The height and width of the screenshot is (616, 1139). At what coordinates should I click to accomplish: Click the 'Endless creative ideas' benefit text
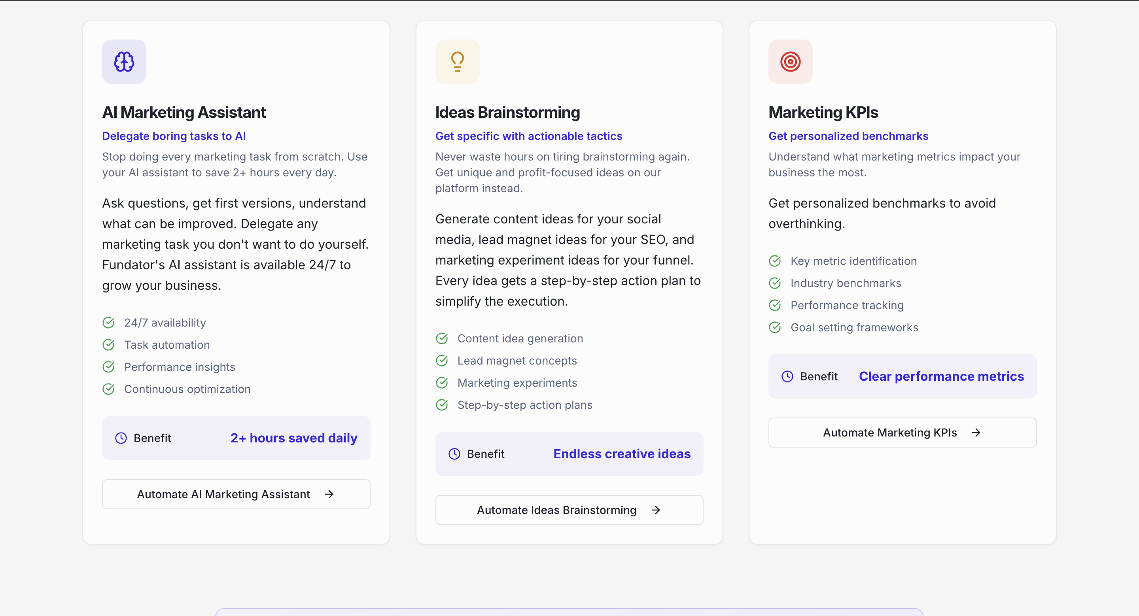[622, 454]
